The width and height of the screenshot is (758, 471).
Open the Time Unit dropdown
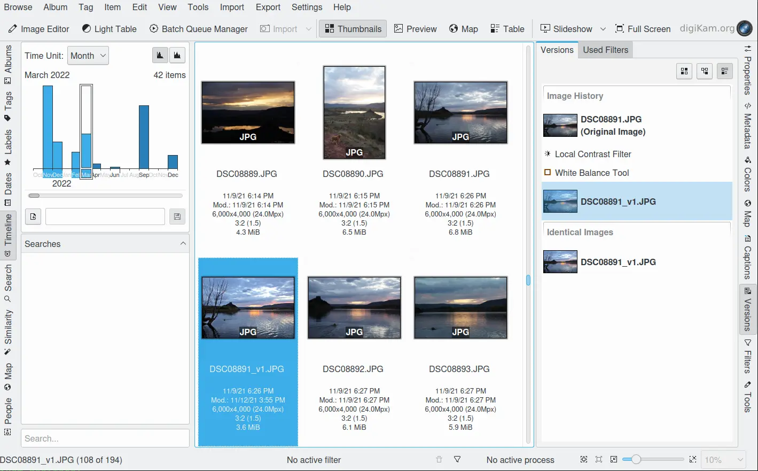[x=88, y=56]
